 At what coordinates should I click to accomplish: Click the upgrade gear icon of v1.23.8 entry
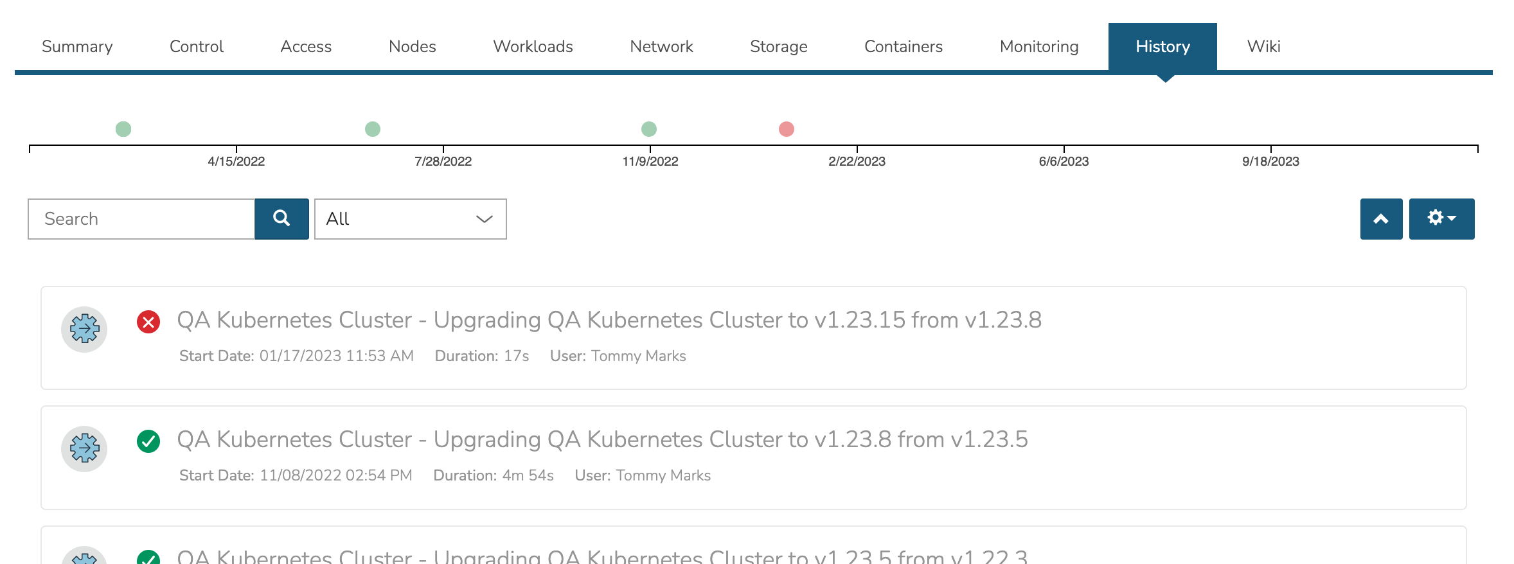pyautogui.click(x=84, y=449)
